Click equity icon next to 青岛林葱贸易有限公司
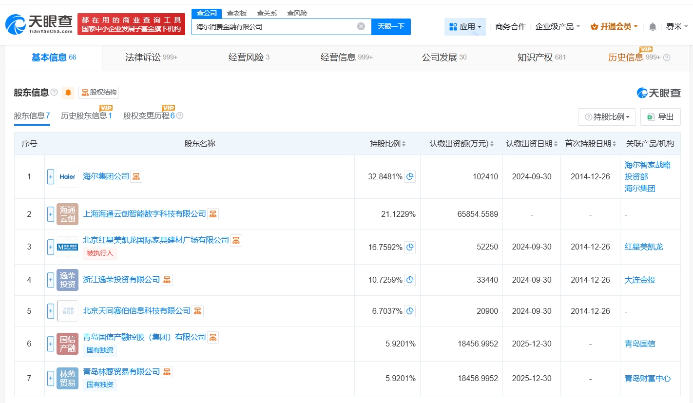 pos(167,372)
